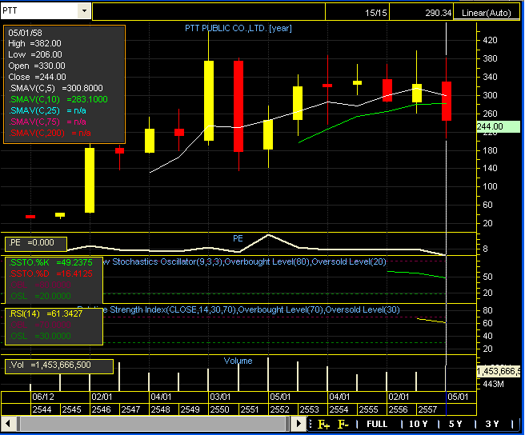Click .SMAV(C,5) =300.8000 legend entry
525x435 pixels.
click(x=56, y=88)
